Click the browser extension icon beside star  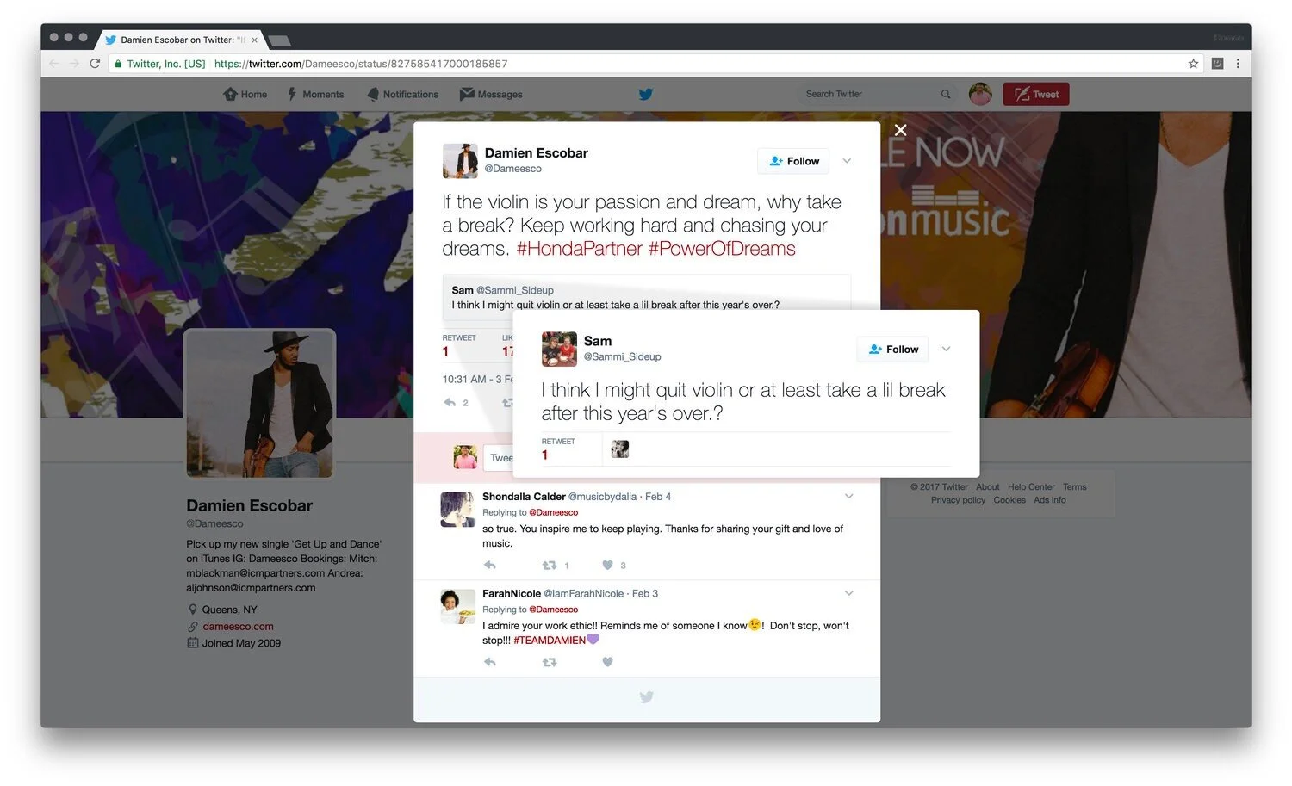[1217, 64]
